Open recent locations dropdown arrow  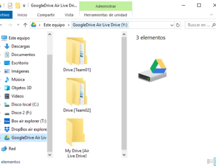pyautogui.click(x=18, y=25)
